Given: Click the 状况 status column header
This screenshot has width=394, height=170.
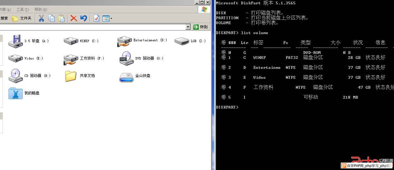Looking at the screenshot, I should [x=358, y=42].
